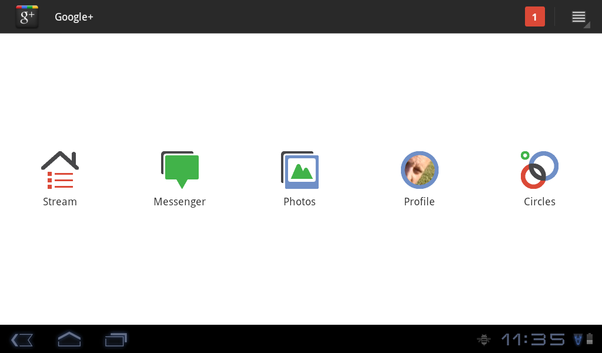Open the green Messenger chat icon

(x=180, y=170)
